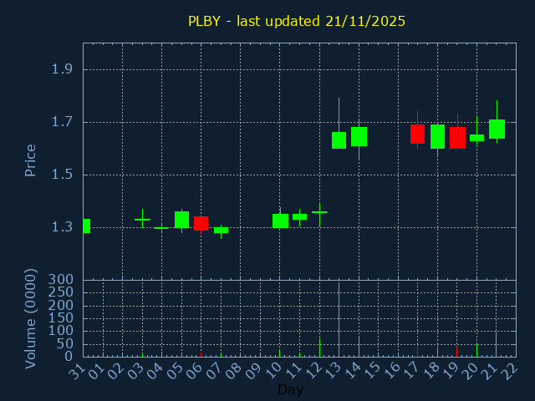
Task: Select the red candlestick for day 19
Action: tap(457, 138)
